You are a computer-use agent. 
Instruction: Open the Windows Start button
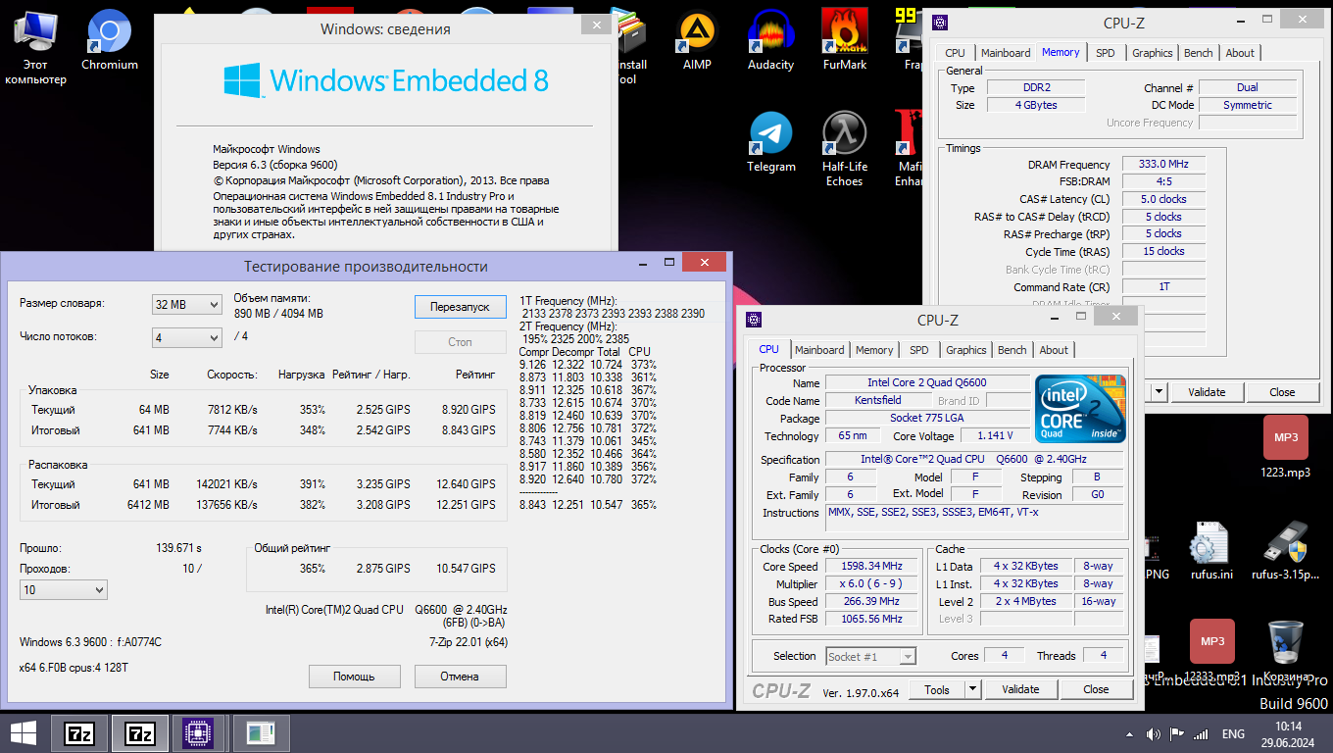click(x=24, y=732)
